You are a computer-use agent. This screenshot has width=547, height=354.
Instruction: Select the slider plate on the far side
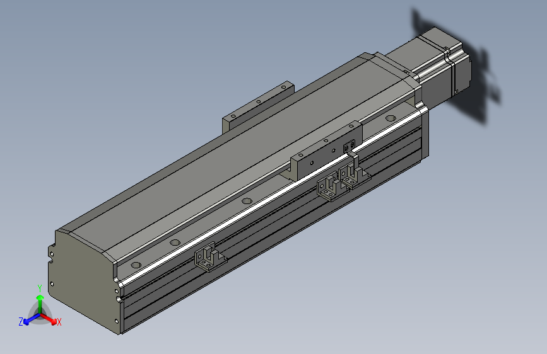(258, 107)
